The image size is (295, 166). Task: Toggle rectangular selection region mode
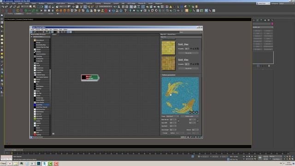pos(38,7)
